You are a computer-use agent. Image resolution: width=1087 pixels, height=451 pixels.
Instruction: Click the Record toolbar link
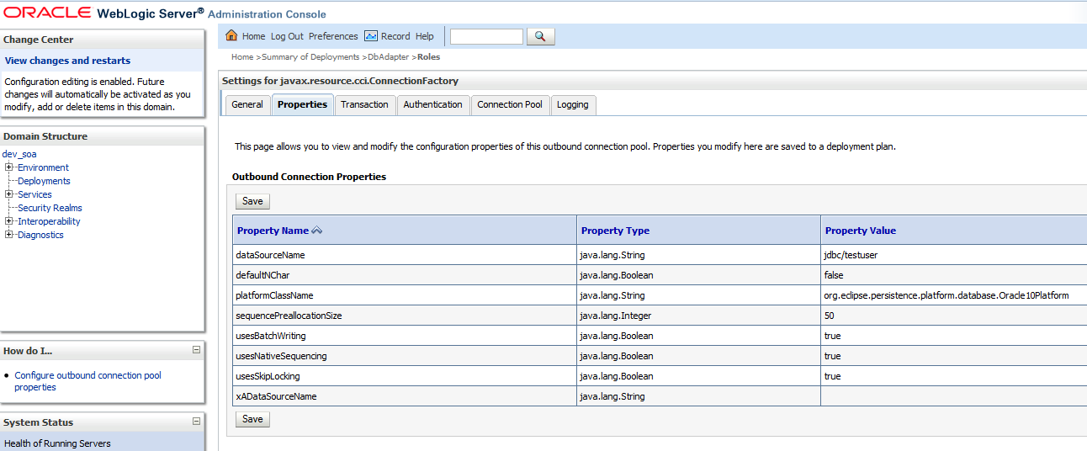click(x=395, y=36)
